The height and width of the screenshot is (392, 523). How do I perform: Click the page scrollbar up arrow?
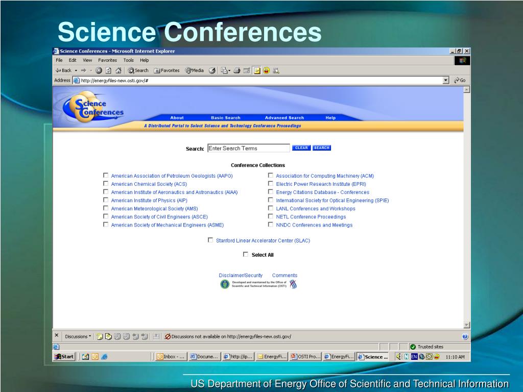[467, 89]
